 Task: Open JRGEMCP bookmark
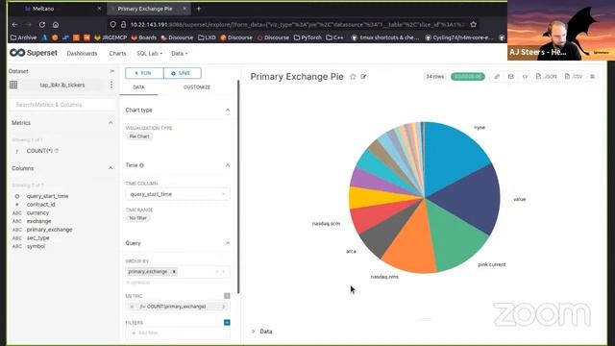111,37
